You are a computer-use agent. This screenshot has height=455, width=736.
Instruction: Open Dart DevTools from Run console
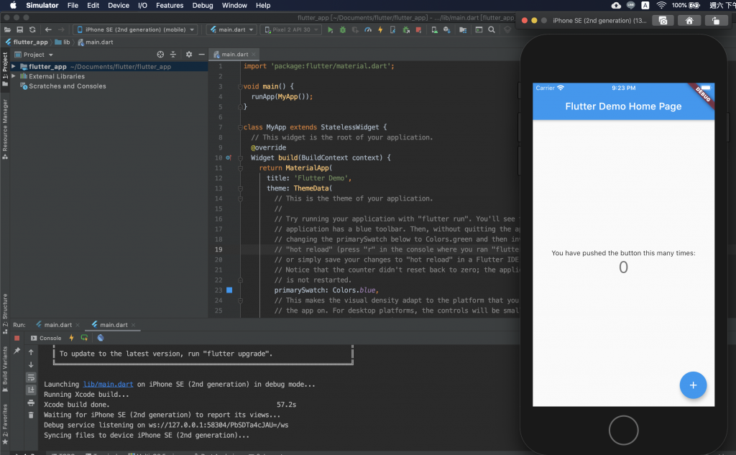click(x=101, y=338)
